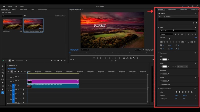Open the Regular font style dropdown
The width and height of the screenshot is (200, 112).
(166, 34)
